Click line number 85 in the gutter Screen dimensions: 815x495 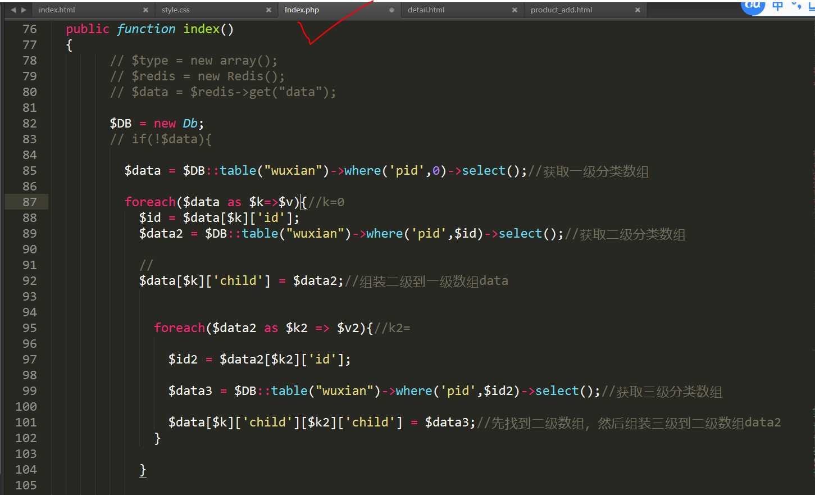tap(29, 171)
